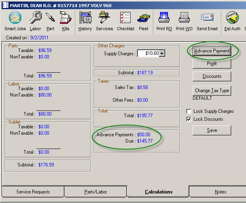Open the Notes tab
Screen dimensions: 246x203
pos(220,192)
